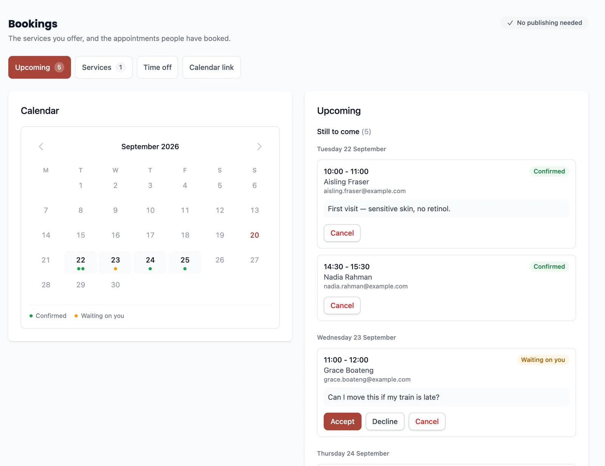Viewport: 605px width, 466px height.
Task: Select September 25 on the calendar
Action: pos(185,262)
